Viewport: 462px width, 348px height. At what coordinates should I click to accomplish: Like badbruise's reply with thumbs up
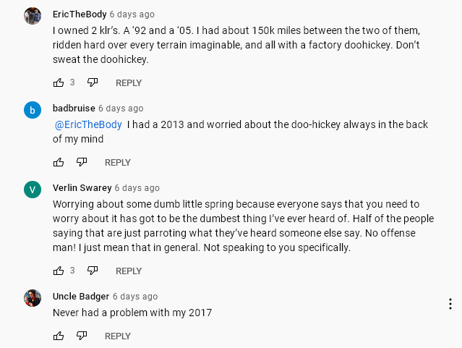[59, 162]
